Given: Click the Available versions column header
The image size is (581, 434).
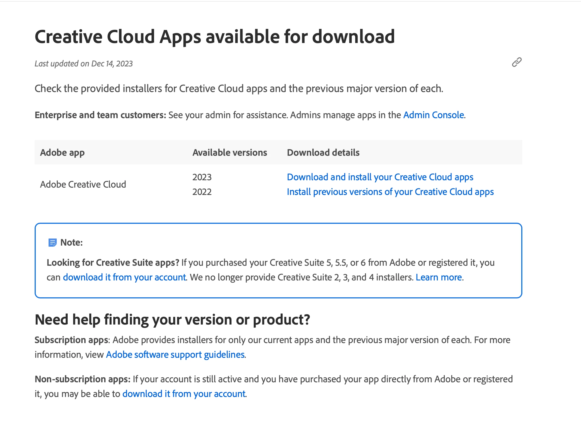Looking at the screenshot, I should click(230, 152).
